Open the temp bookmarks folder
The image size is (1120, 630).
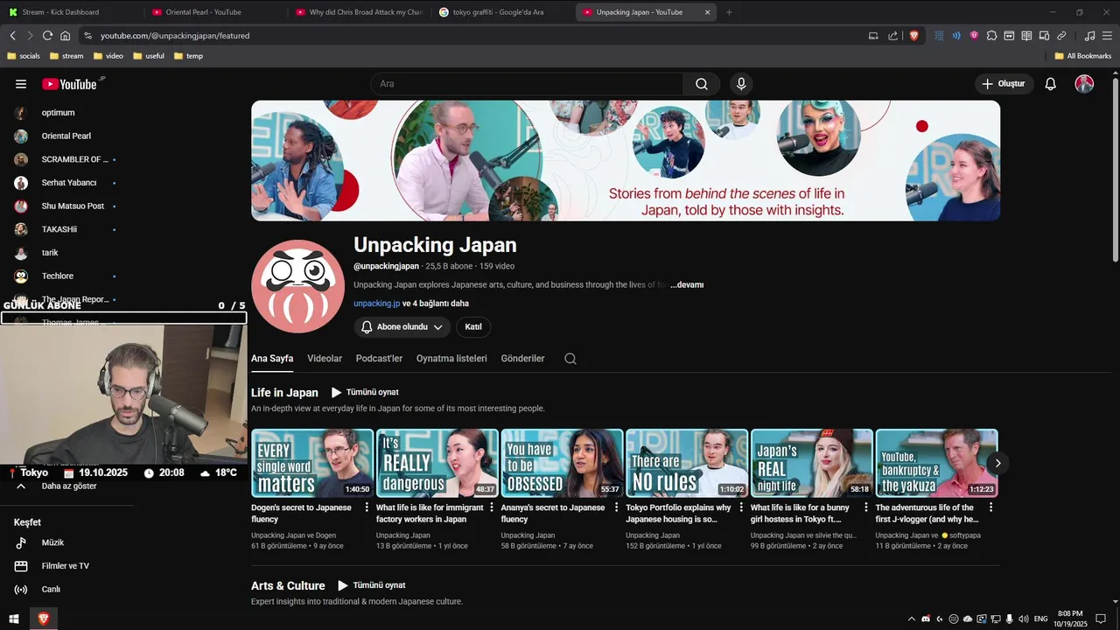click(x=189, y=56)
